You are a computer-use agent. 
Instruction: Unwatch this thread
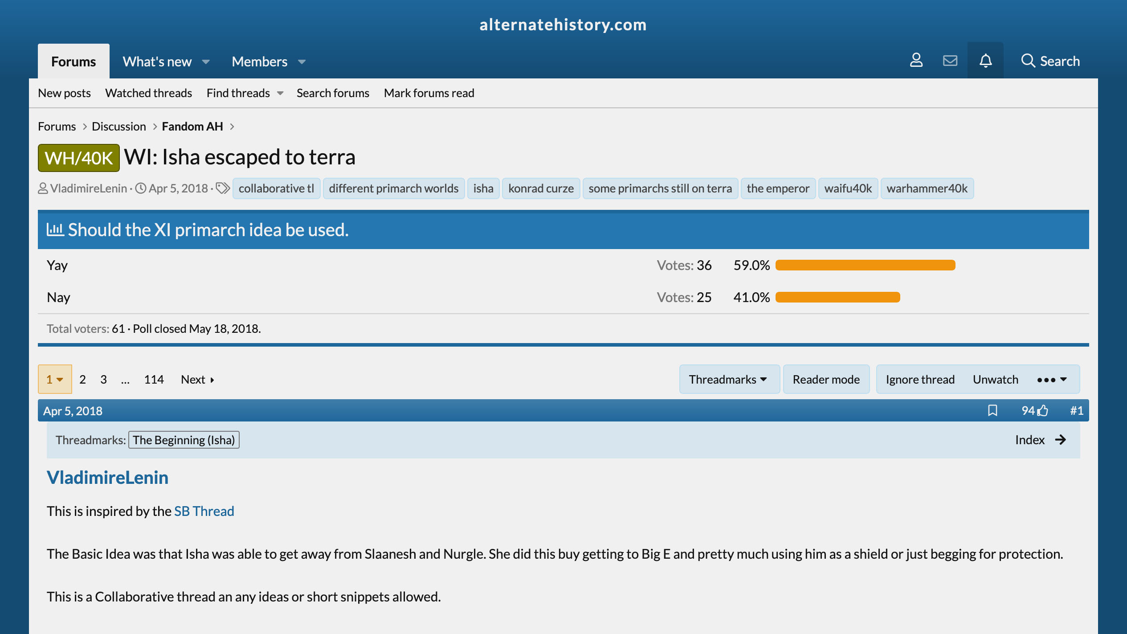coord(995,379)
